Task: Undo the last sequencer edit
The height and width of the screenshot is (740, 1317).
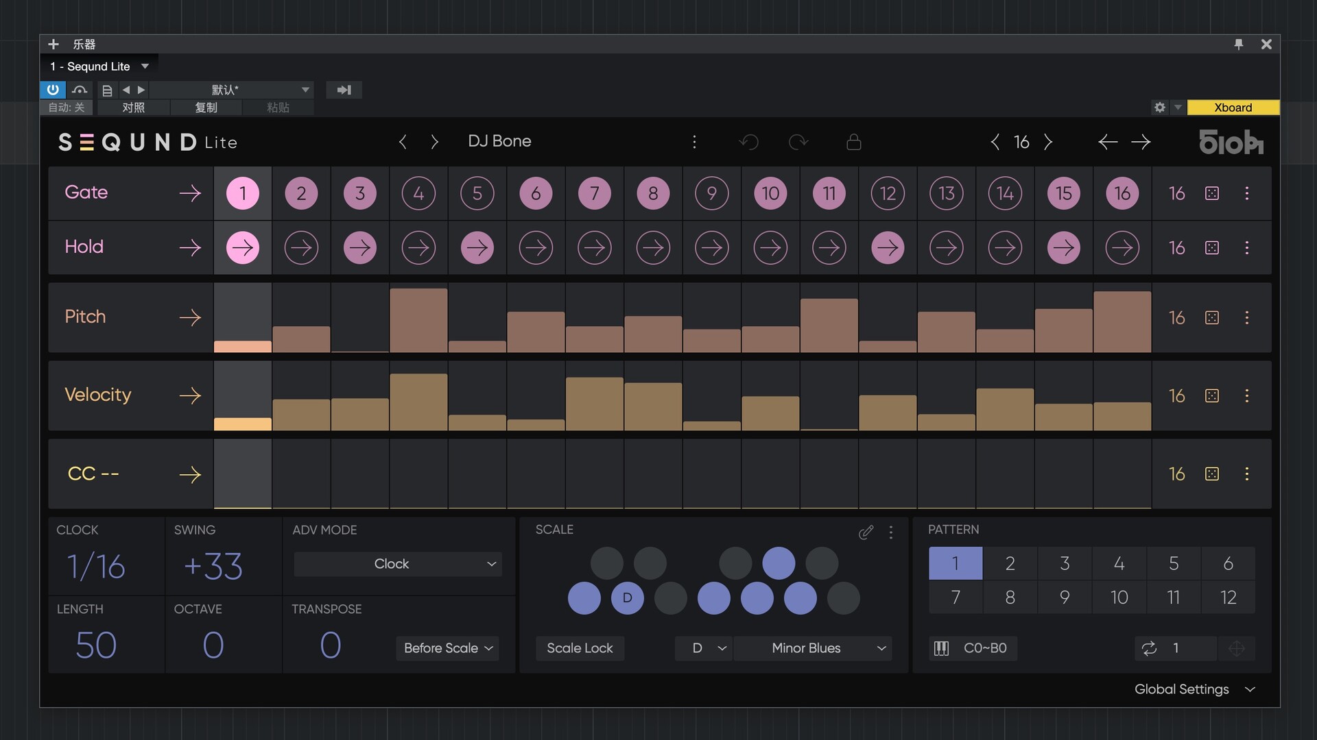Action: tap(748, 142)
